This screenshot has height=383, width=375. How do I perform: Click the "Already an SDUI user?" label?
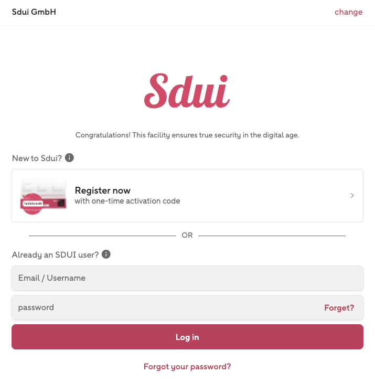(x=55, y=255)
